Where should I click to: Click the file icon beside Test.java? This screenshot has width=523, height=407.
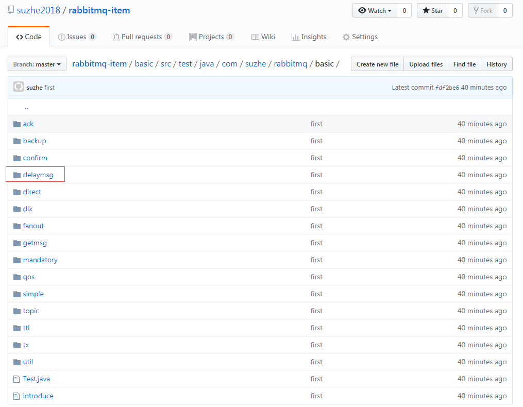[16, 379]
